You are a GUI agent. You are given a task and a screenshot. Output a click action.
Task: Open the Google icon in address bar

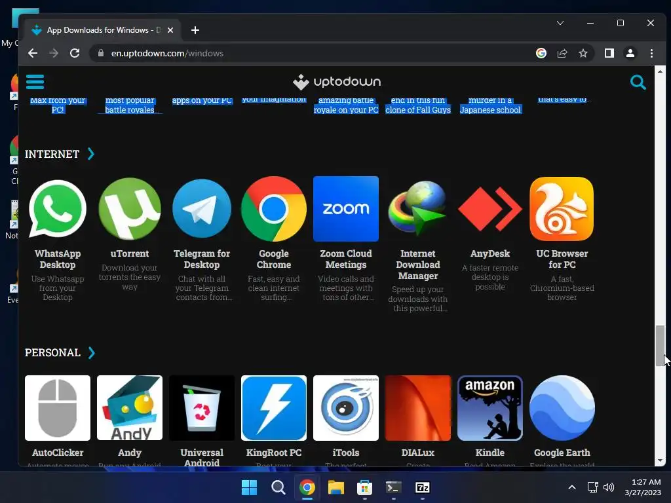coord(541,53)
